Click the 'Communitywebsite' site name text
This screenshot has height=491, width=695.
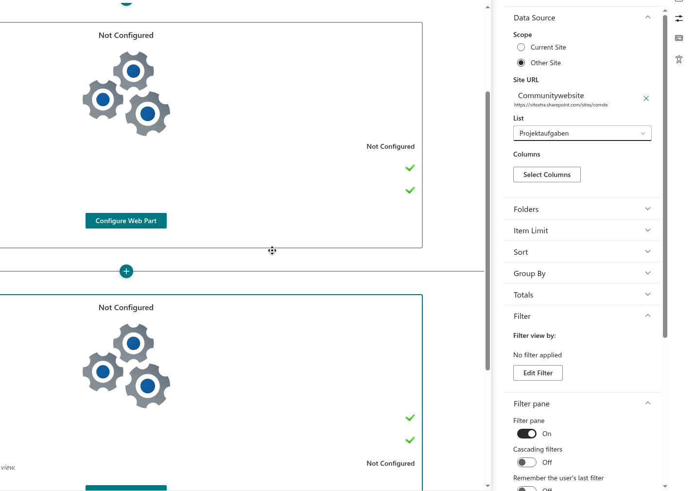click(x=551, y=96)
